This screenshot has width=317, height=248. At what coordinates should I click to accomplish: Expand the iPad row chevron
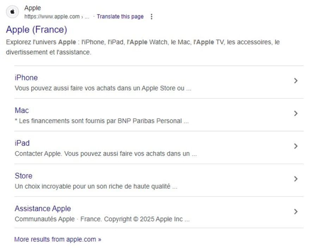[x=296, y=146]
